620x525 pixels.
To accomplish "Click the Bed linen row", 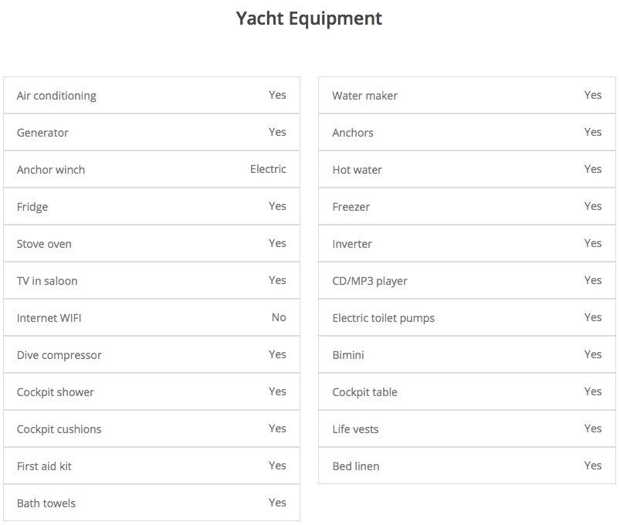I will tap(467, 466).
